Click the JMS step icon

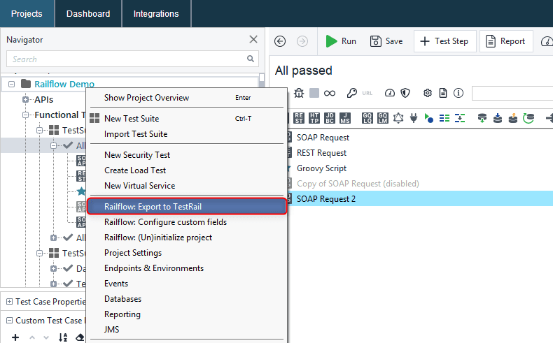[345, 118]
